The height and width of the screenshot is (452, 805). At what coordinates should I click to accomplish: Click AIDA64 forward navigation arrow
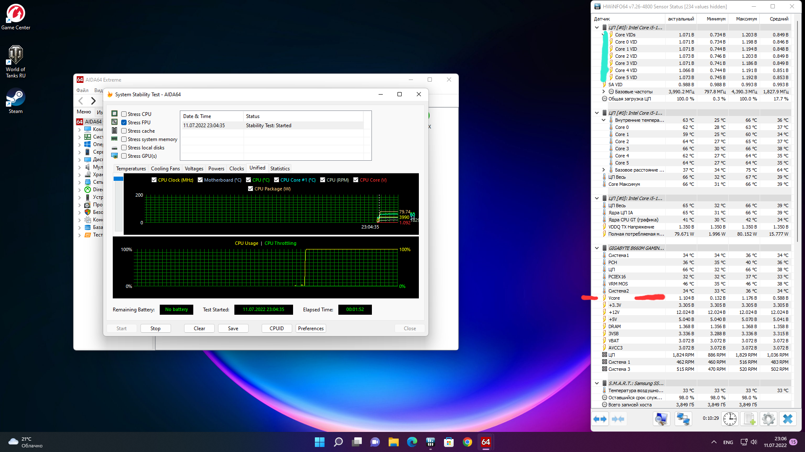point(93,101)
